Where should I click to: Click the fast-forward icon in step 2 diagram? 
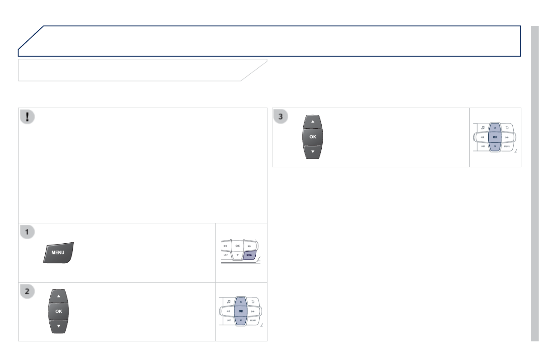pyautogui.click(x=253, y=312)
